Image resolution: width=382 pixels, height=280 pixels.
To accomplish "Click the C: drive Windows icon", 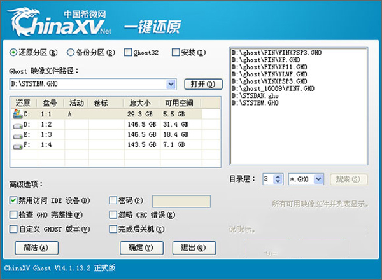I will (18, 114).
